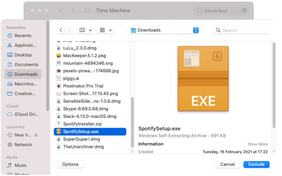The height and width of the screenshot is (176, 282).
Task: Select the piggy.ai file
Action: tap(90, 79)
